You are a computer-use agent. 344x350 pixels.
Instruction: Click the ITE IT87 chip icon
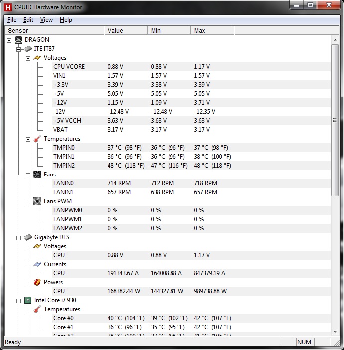28,49
